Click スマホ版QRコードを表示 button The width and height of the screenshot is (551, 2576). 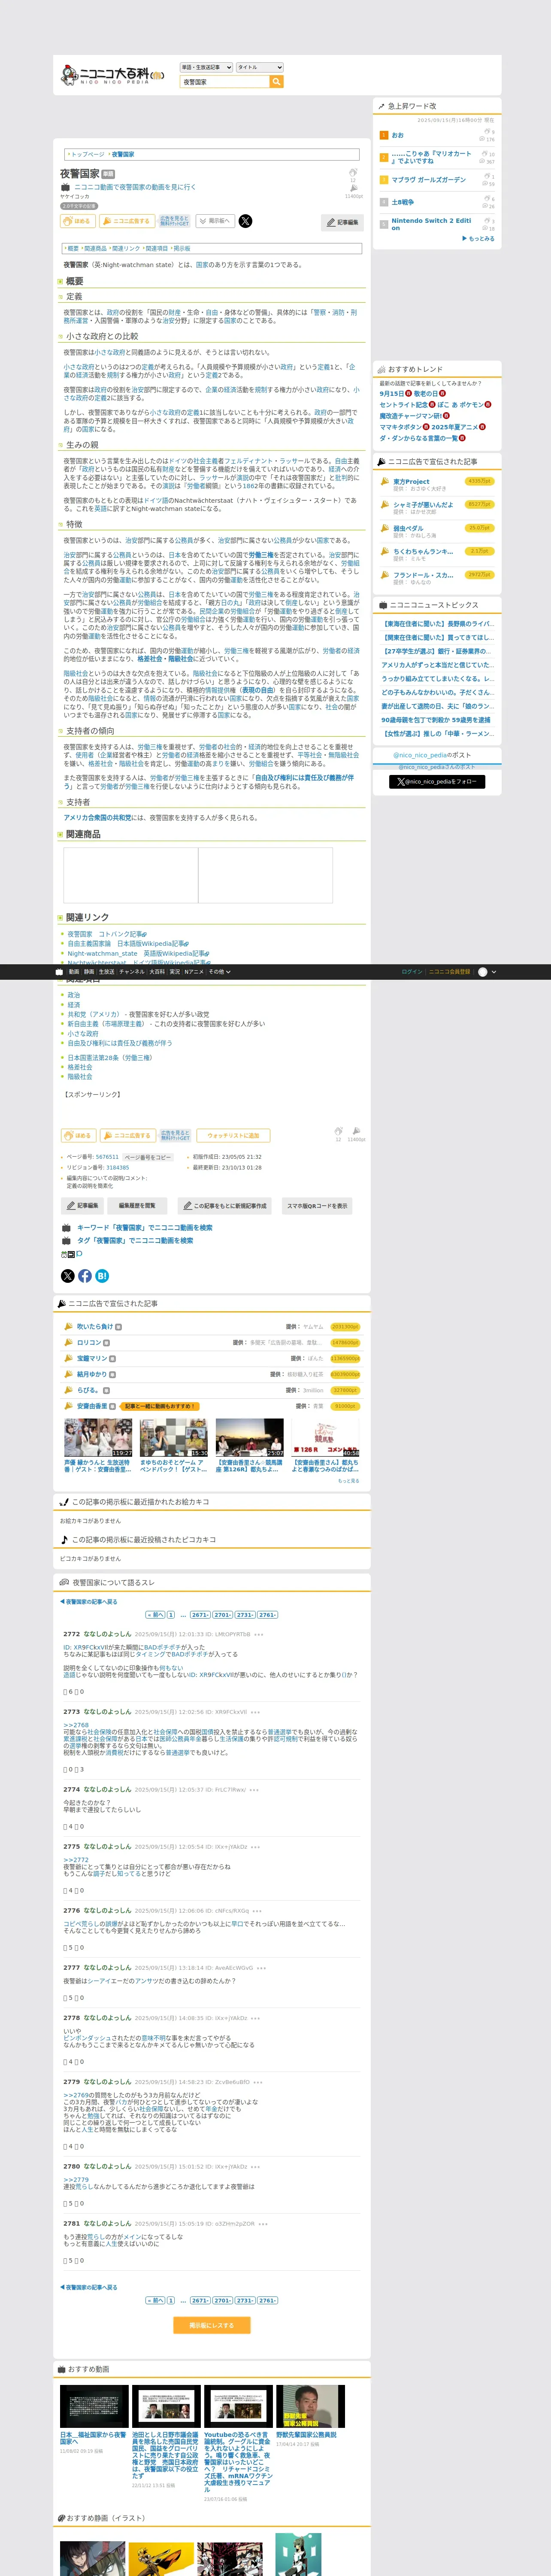click(317, 1205)
